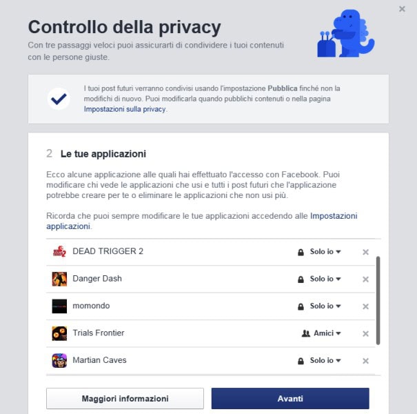The image size is (417, 414).
Task: Open 'Impostazioni sulla privacy' link
Action: click(125, 109)
